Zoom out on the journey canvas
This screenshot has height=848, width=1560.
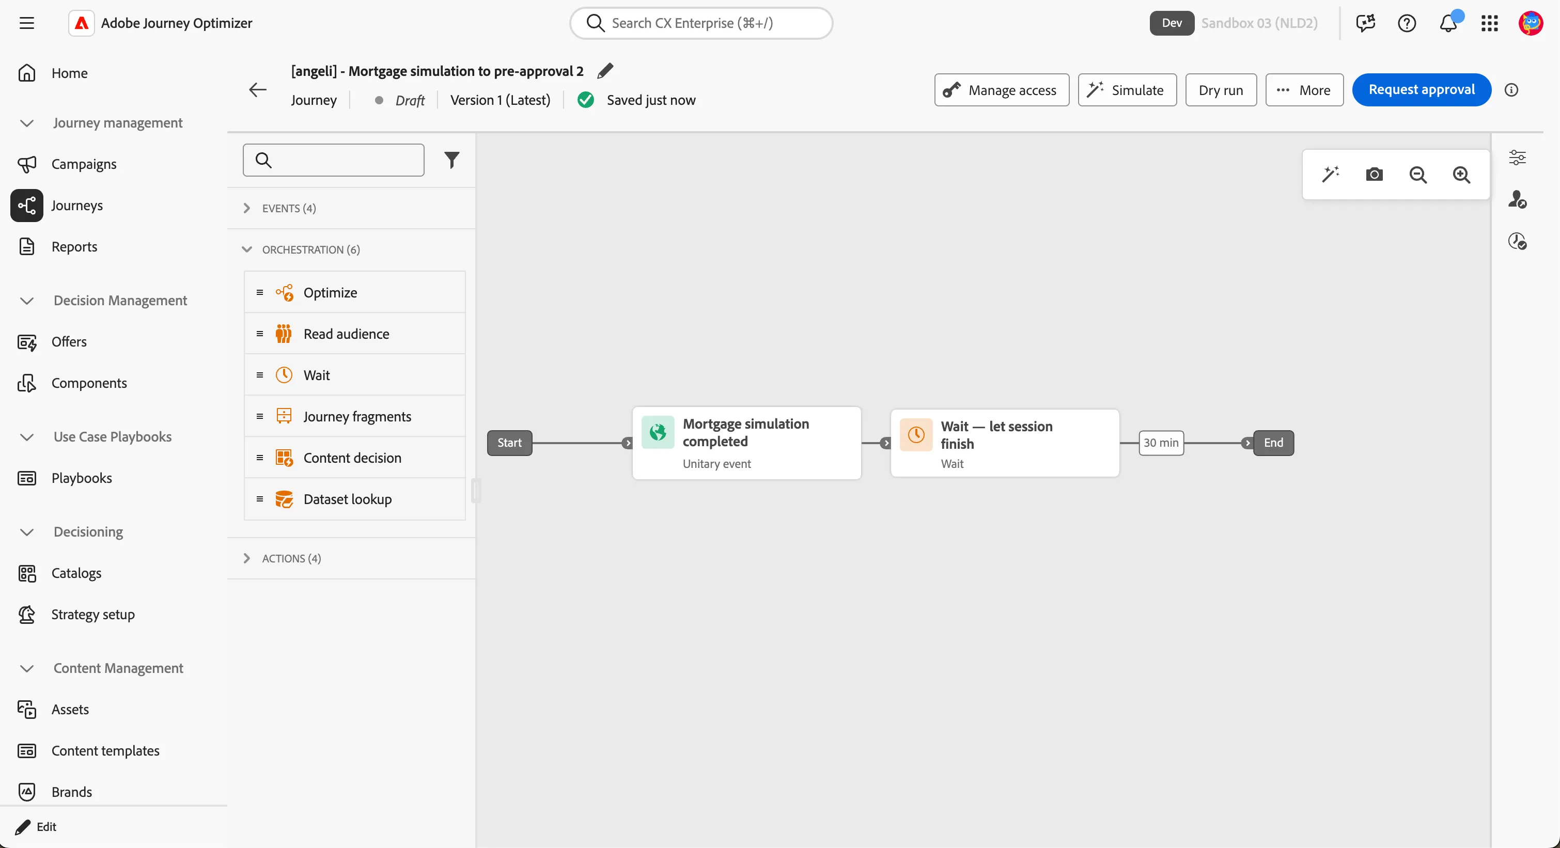click(1417, 175)
